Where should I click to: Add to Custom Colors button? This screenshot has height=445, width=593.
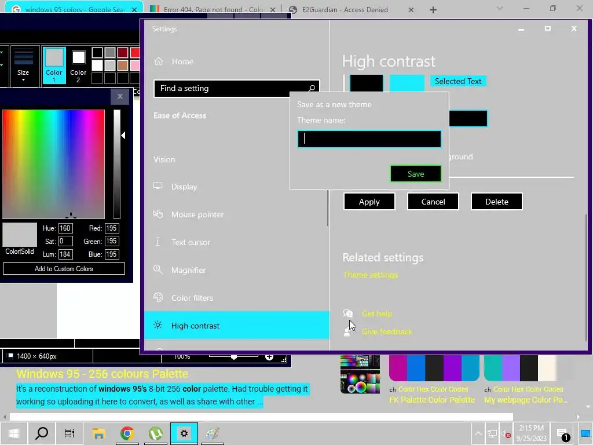[64, 269]
